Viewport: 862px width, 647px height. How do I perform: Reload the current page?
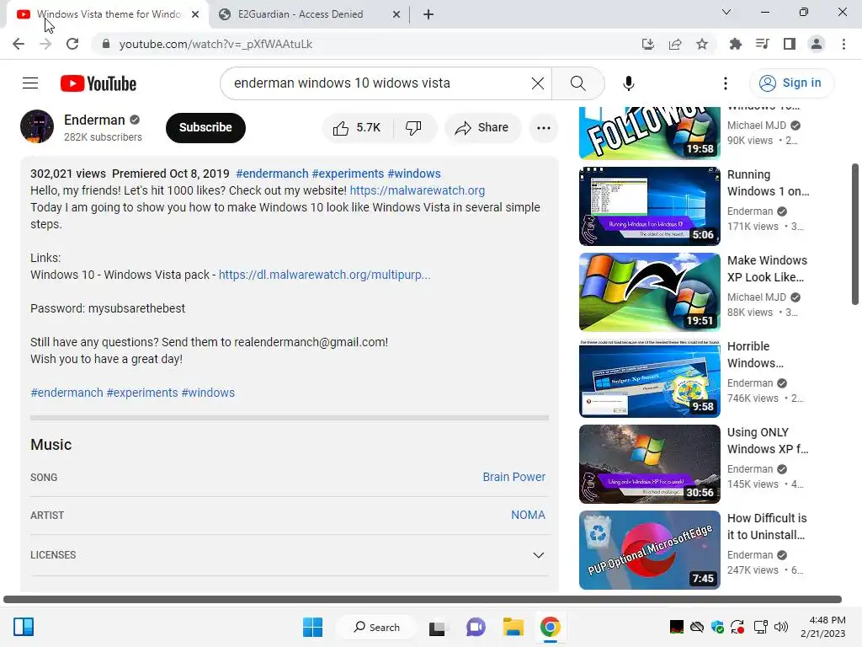pyautogui.click(x=72, y=44)
